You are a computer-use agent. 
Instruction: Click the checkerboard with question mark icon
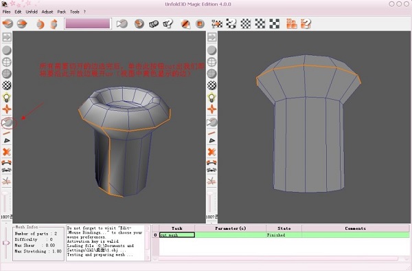(x=231, y=24)
